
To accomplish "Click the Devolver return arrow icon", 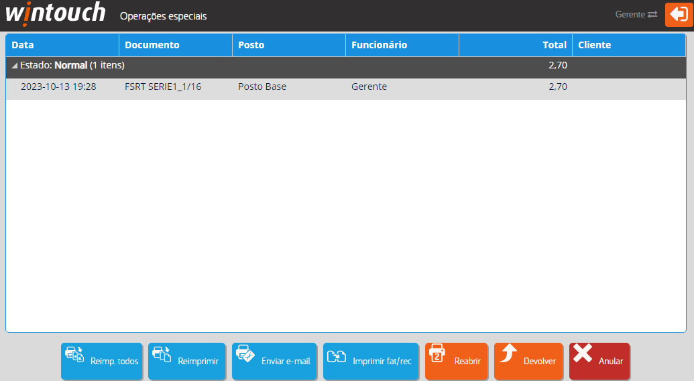I will click(x=508, y=353).
